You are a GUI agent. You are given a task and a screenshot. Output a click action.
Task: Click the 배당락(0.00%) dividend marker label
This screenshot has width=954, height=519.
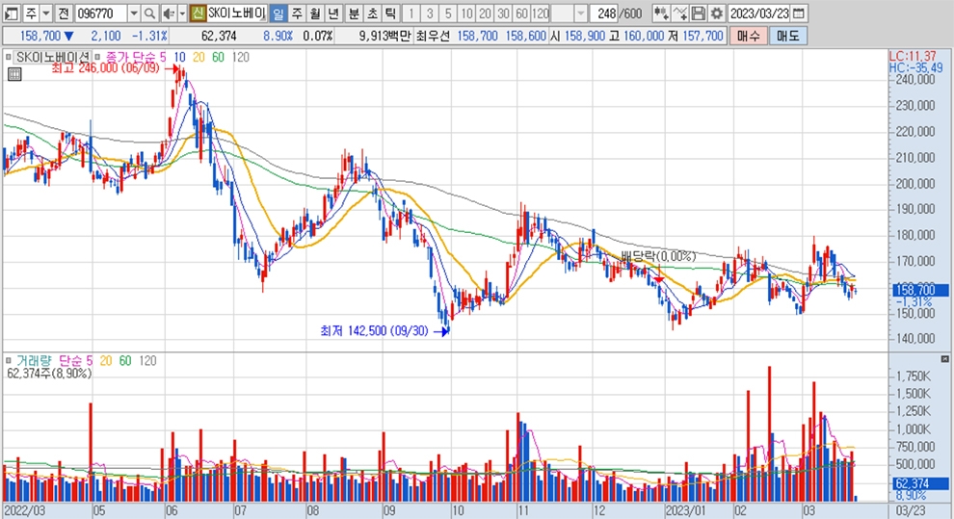tap(658, 256)
